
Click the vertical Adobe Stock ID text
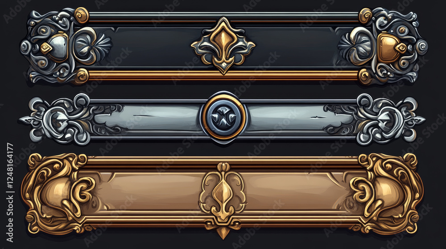click(10, 193)
